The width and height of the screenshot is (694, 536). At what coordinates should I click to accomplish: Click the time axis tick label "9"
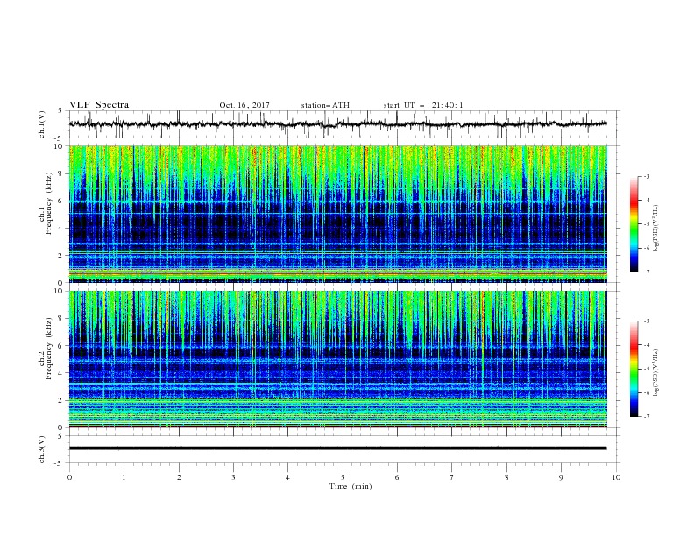(x=561, y=477)
